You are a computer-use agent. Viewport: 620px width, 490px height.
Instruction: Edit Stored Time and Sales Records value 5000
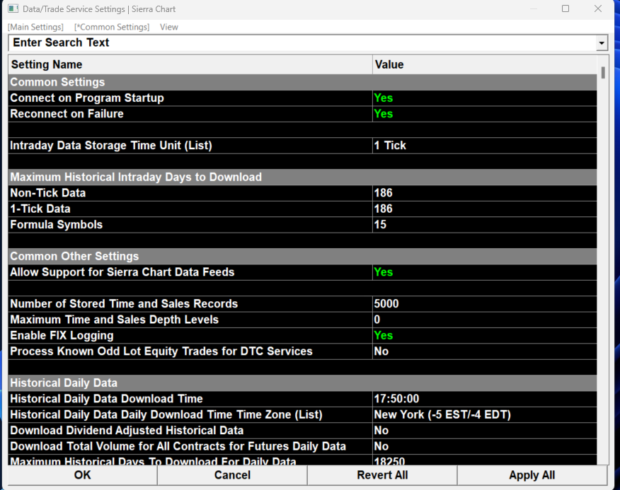tap(484, 303)
